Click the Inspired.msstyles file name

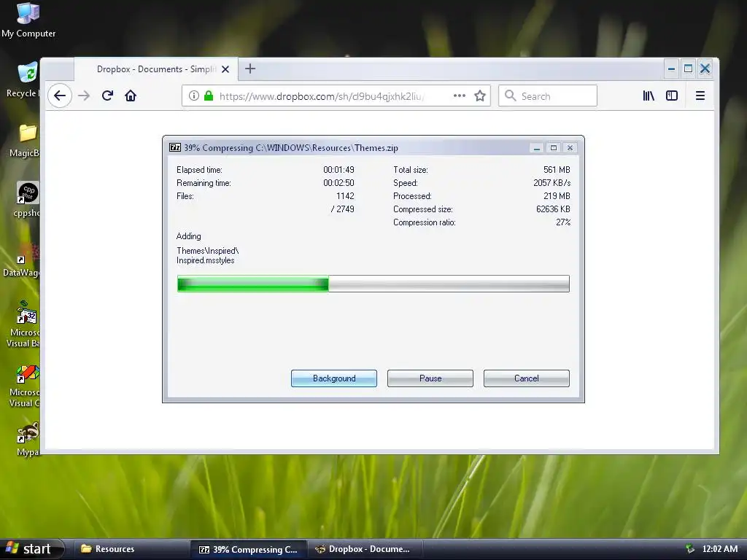click(205, 260)
